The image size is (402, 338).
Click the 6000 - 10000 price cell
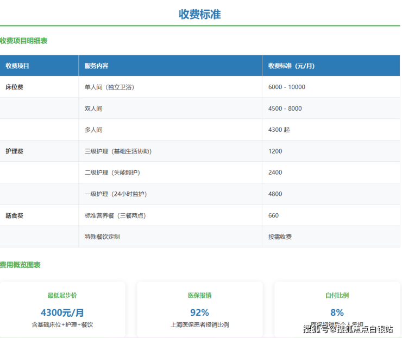pyautogui.click(x=286, y=87)
